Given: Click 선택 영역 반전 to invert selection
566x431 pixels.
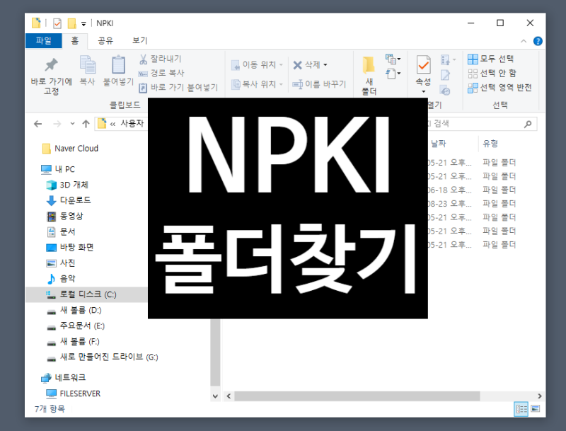Looking at the screenshot, I should click(500, 88).
